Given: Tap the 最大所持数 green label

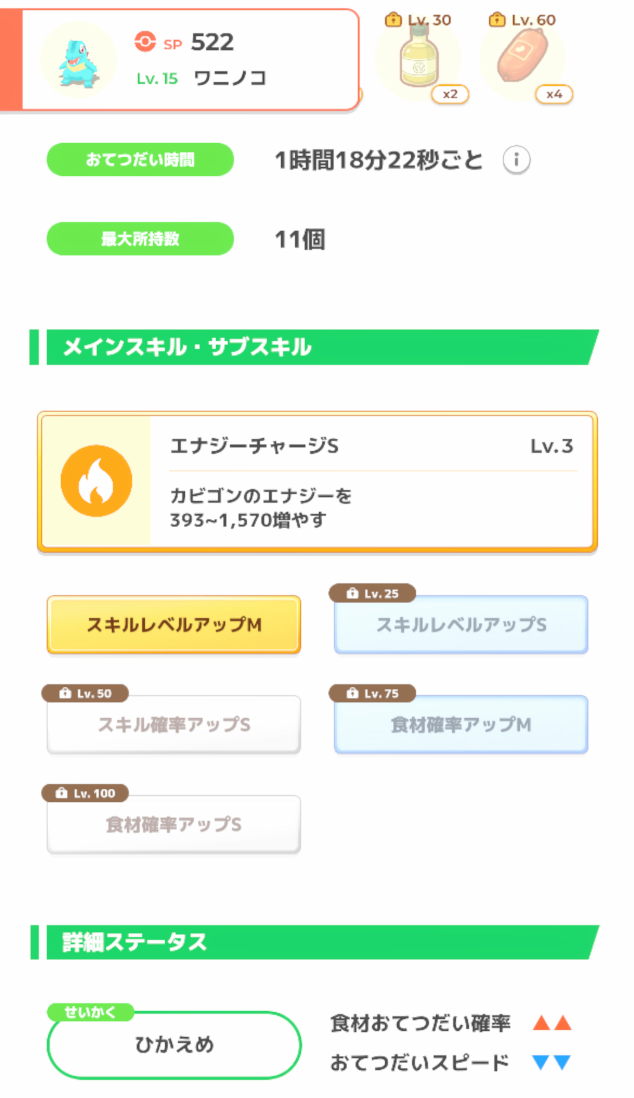Looking at the screenshot, I should (x=140, y=239).
